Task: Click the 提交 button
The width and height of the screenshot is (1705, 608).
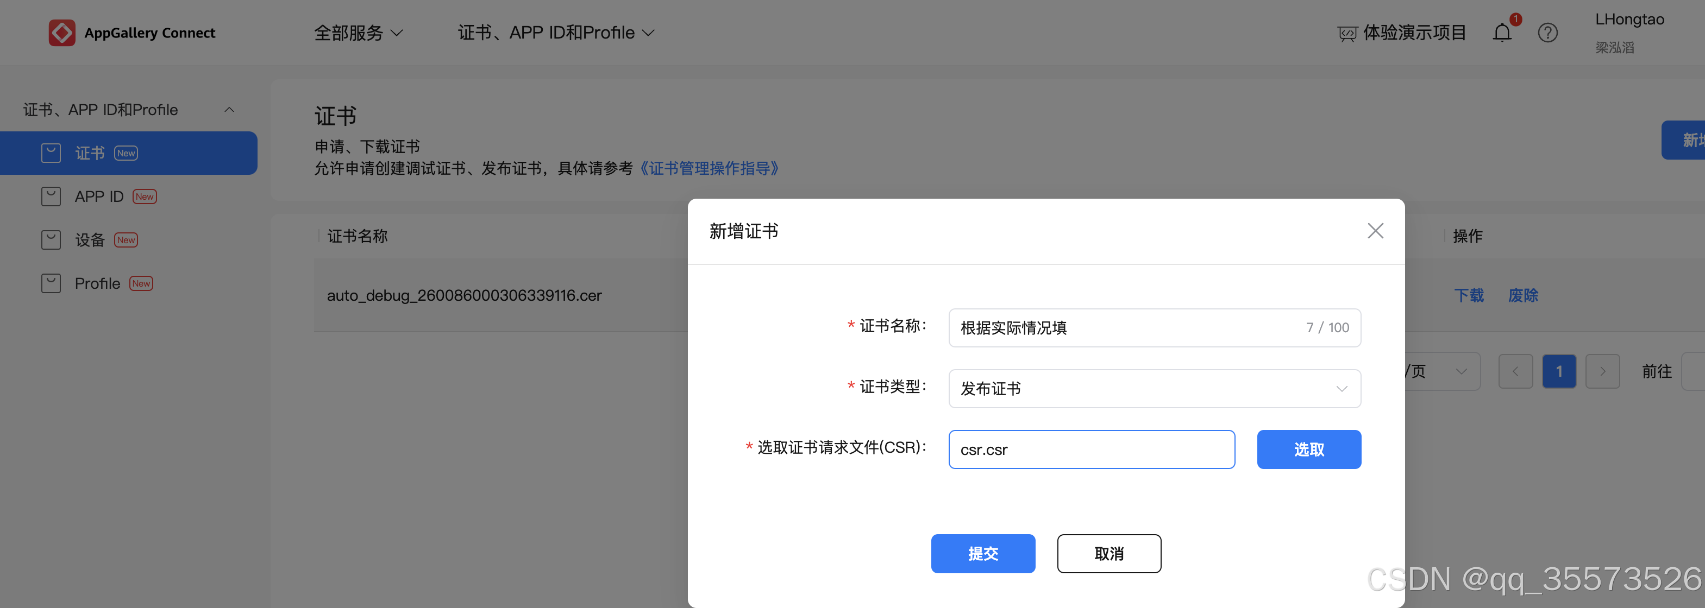Action: (x=982, y=553)
